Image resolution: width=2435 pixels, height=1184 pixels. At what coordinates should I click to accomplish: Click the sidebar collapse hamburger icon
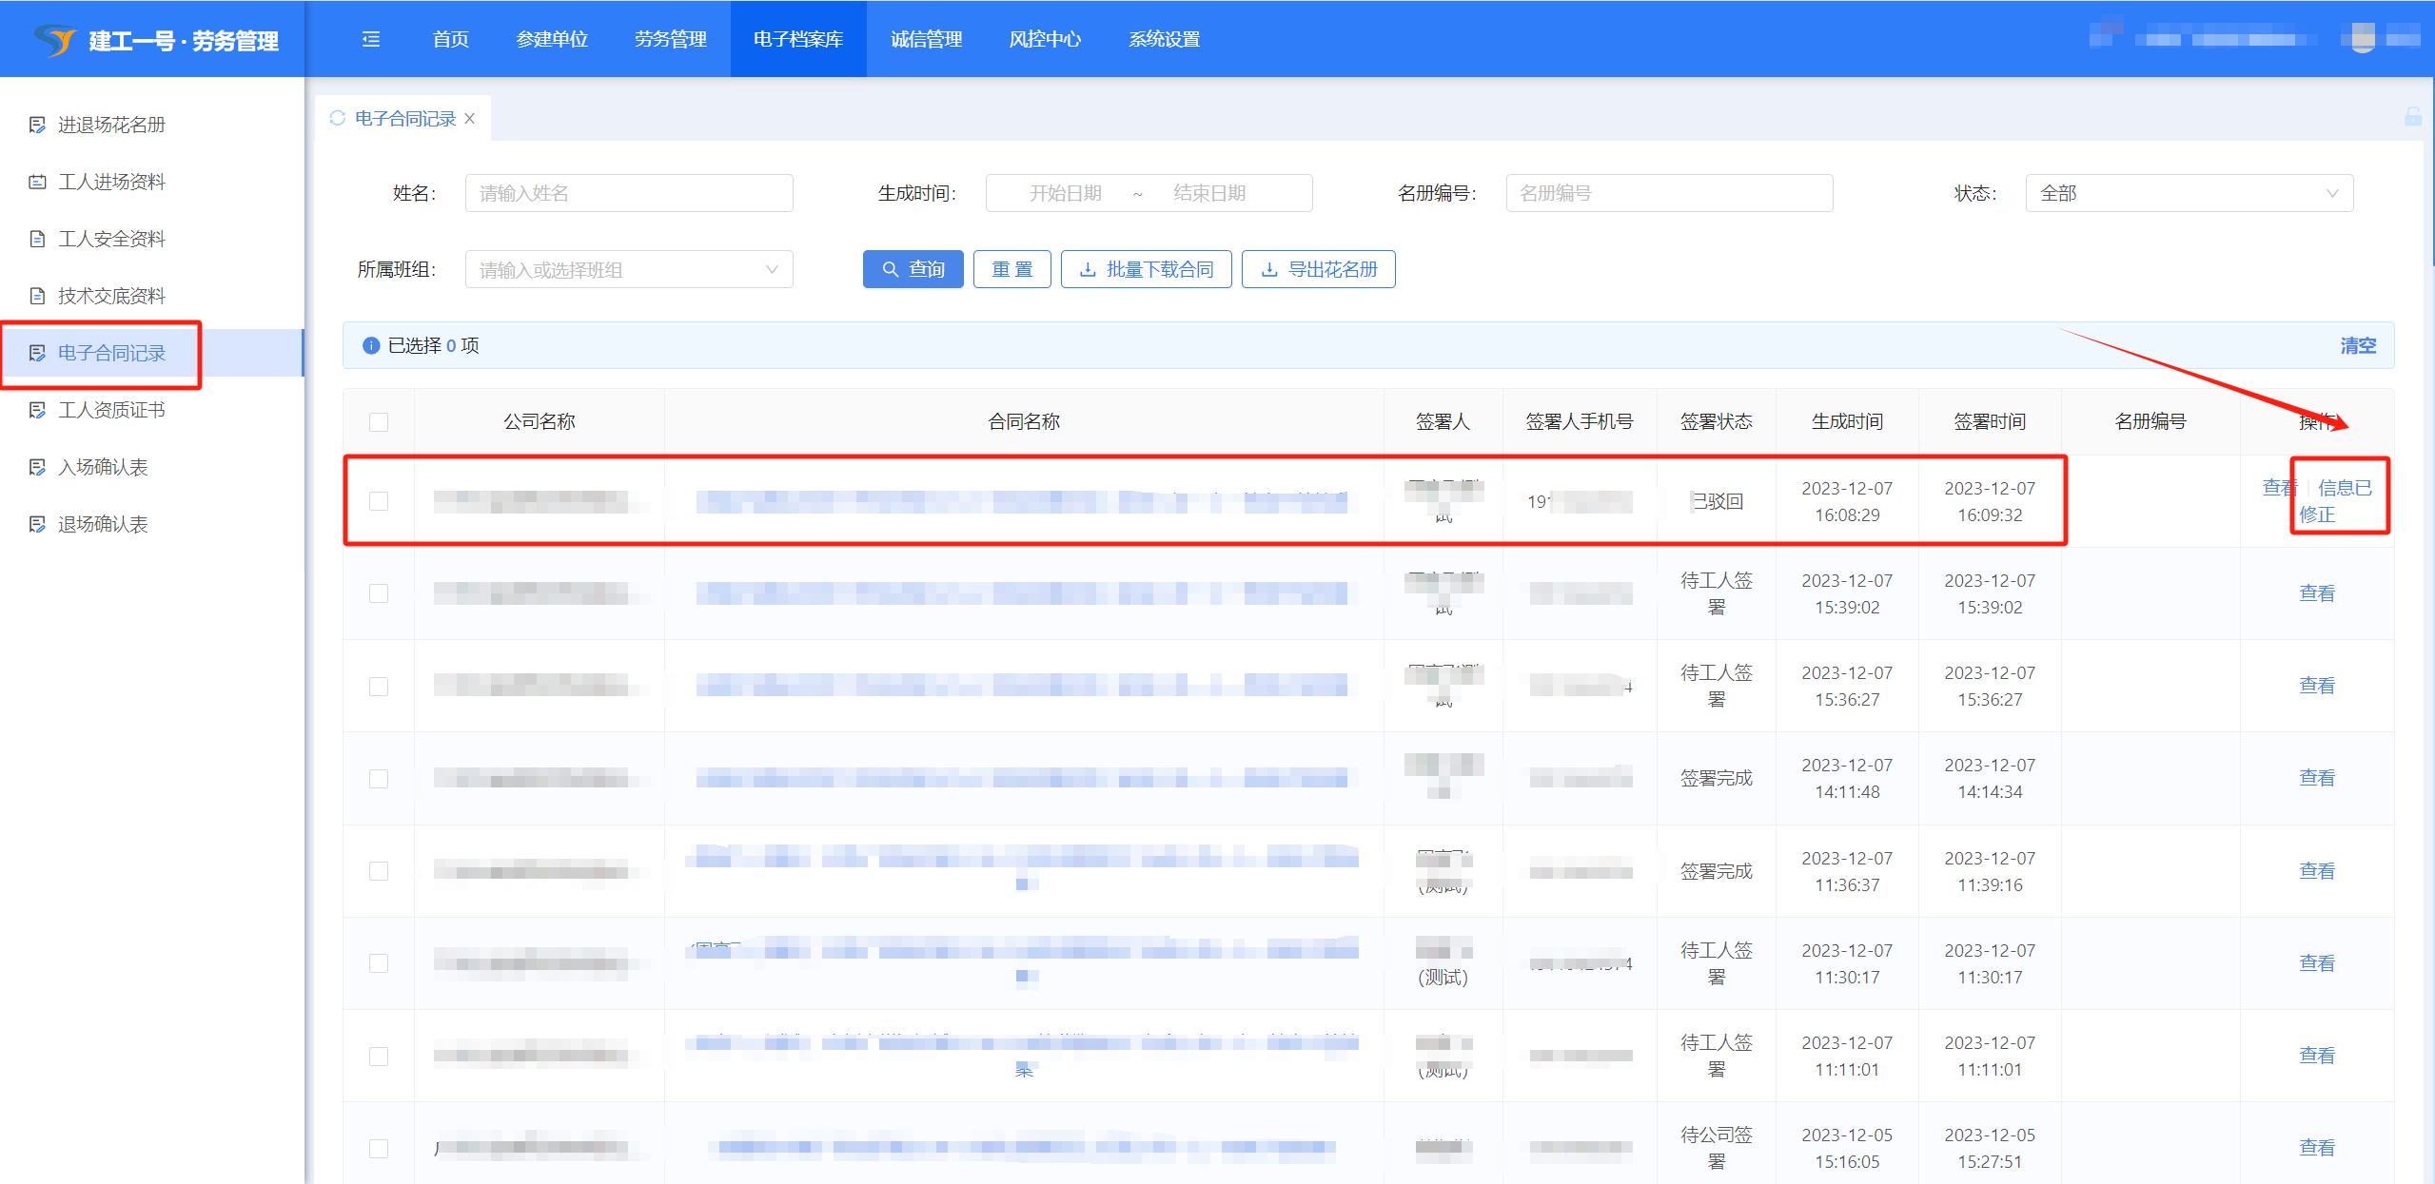371,39
